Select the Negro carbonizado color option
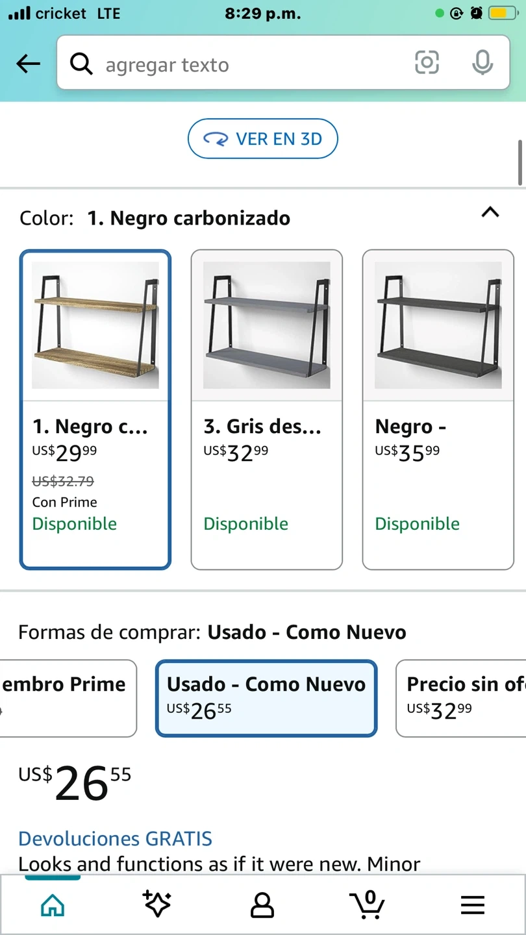The width and height of the screenshot is (526, 935). (95, 409)
